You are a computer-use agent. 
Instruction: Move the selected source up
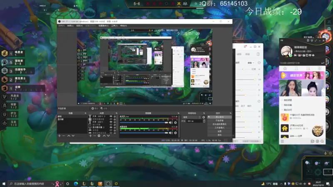(x=104, y=136)
